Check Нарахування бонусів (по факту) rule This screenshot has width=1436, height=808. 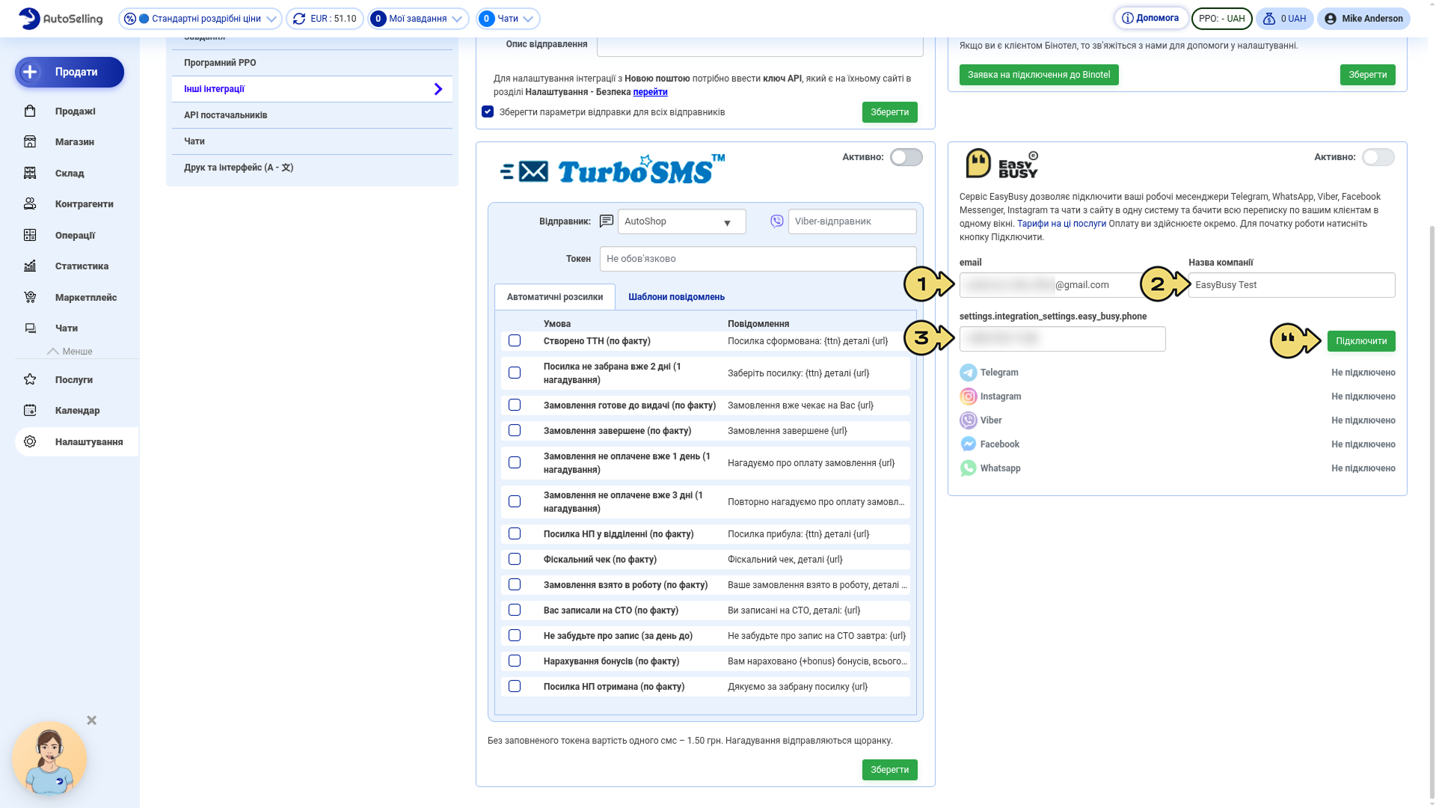click(515, 661)
